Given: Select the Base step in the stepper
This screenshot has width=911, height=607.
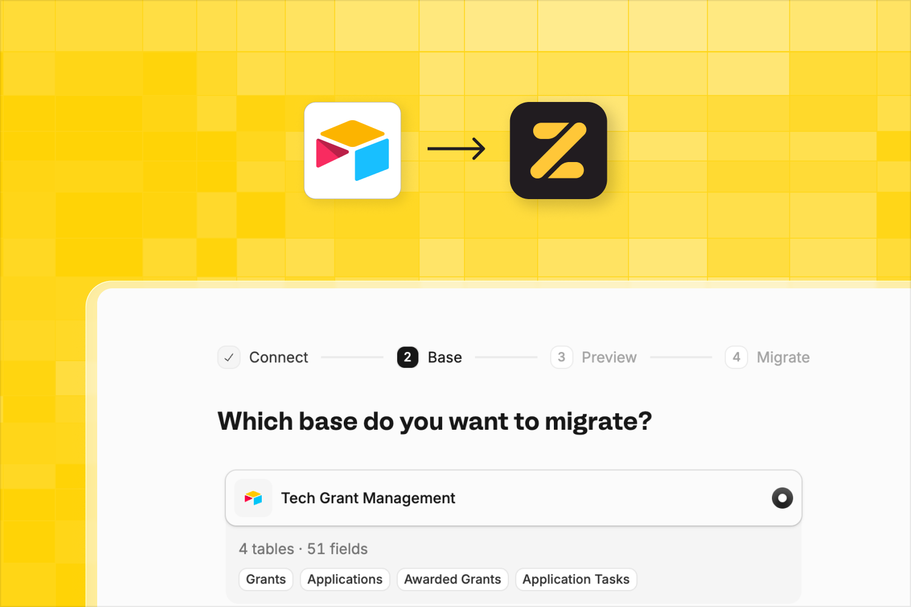Looking at the screenshot, I should coord(429,358).
